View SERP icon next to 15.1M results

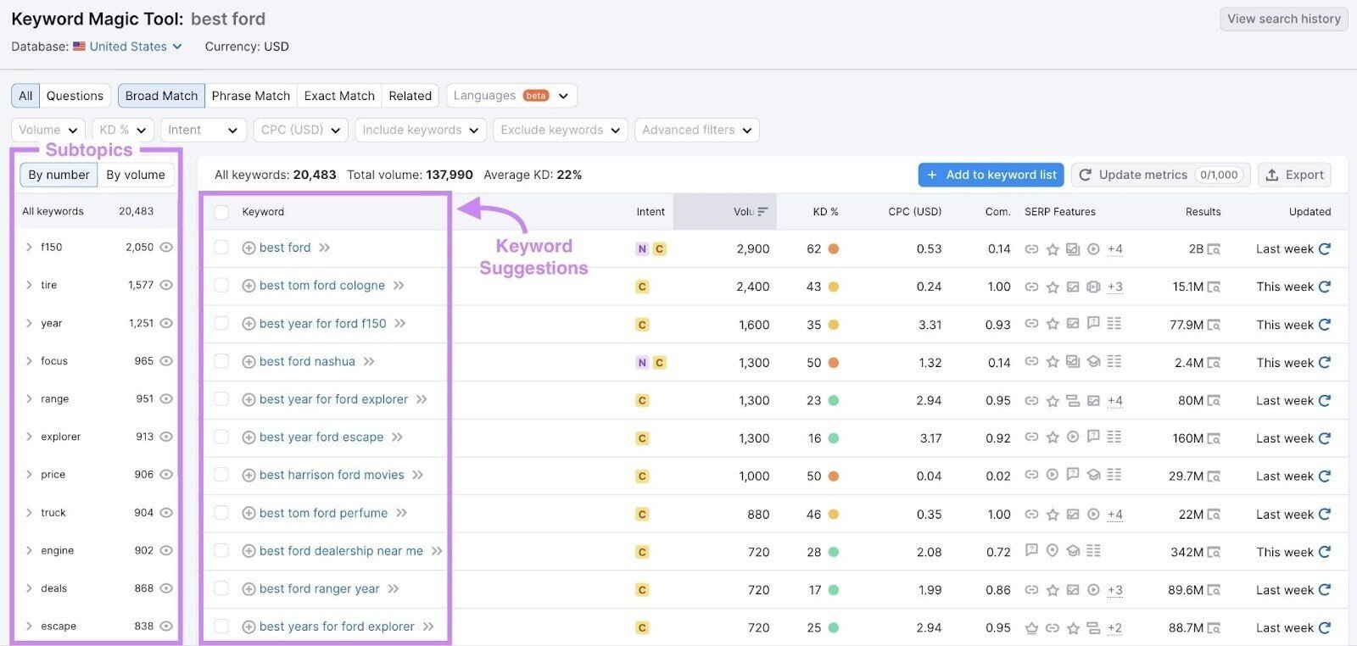[x=1214, y=287]
